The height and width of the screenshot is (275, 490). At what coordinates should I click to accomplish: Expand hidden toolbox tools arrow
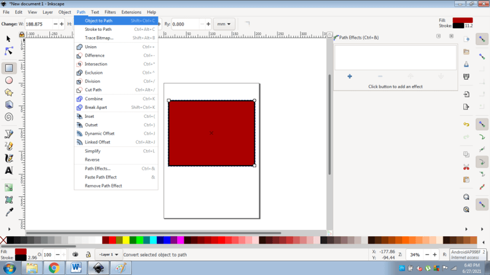[9, 229]
